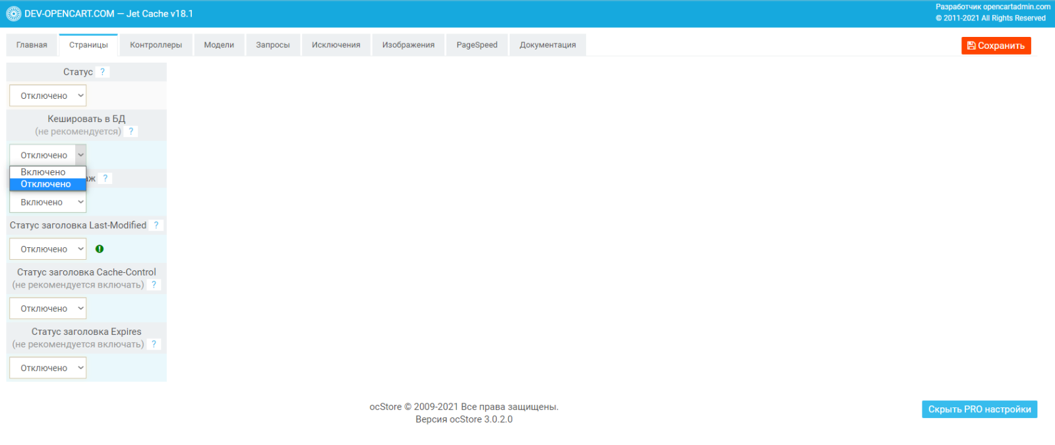1055x445 pixels.
Task: Select the Страницы tab
Action: click(x=88, y=45)
